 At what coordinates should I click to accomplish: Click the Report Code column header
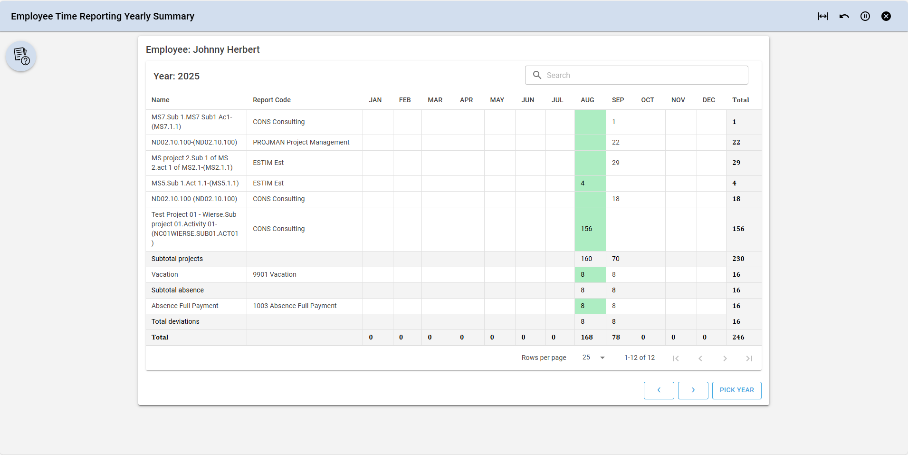click(x=272, y=100)
